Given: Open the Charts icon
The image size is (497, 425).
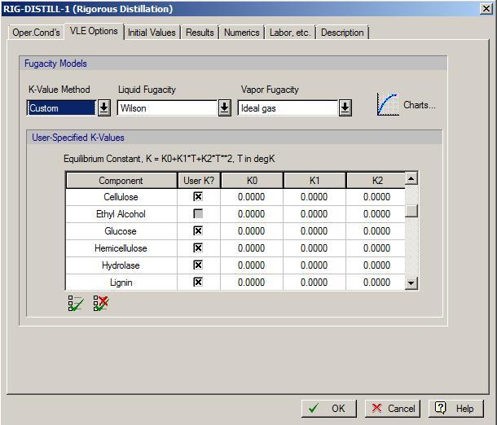Looking at the screenshot, I should pos(389,105).
